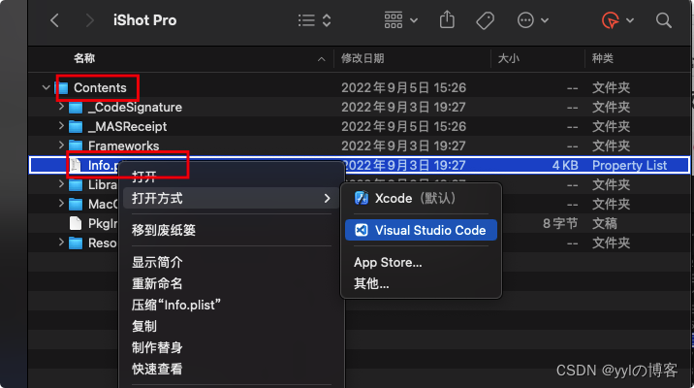Expand the Mac... folder row
This screenshot has height=388, width=694.
[61, 204]
